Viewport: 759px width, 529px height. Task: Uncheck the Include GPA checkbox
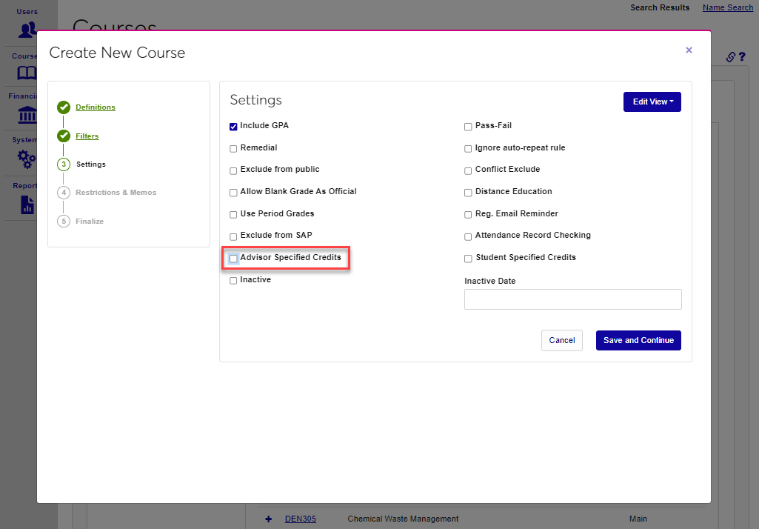(x=233, y=127)
